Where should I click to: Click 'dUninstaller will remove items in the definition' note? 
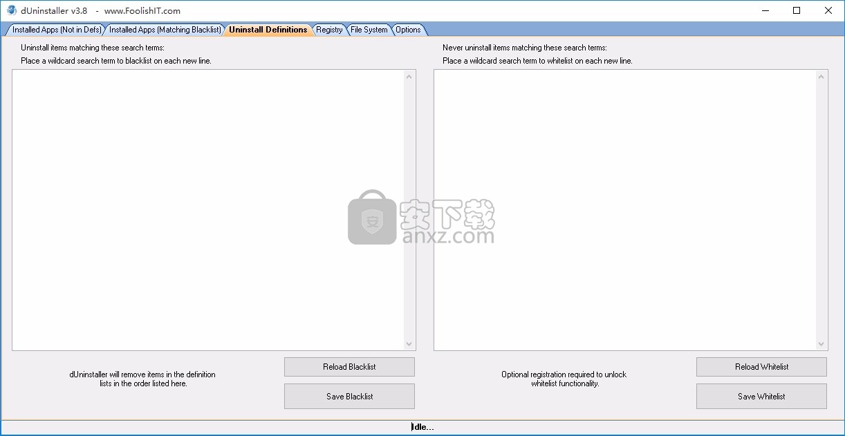coord(142,375)
